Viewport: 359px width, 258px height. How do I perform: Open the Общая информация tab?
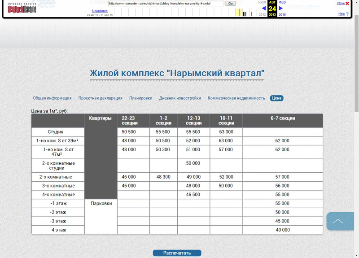click(x=52, y=98)
